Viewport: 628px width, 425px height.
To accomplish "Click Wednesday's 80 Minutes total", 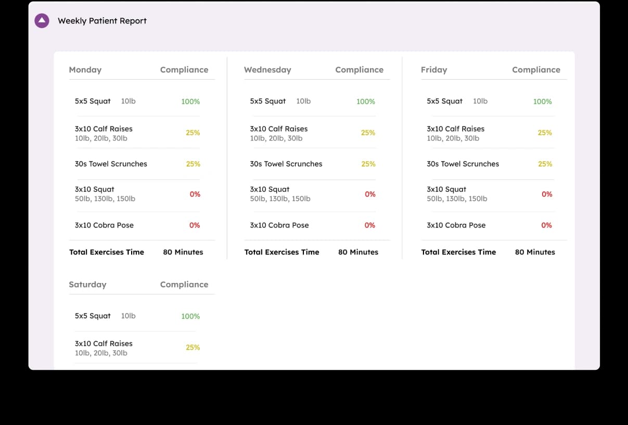I will point(358,252).
